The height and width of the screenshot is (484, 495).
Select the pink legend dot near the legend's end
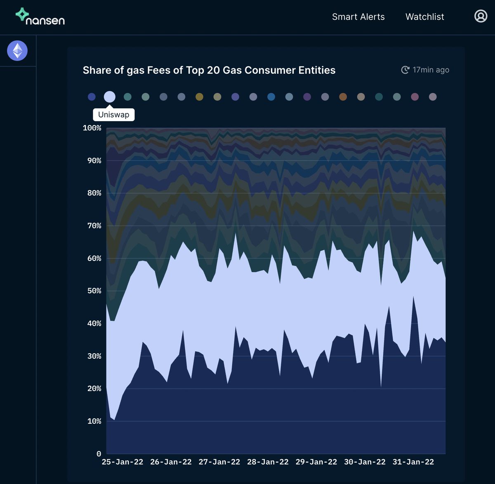(x=415, y=96)
